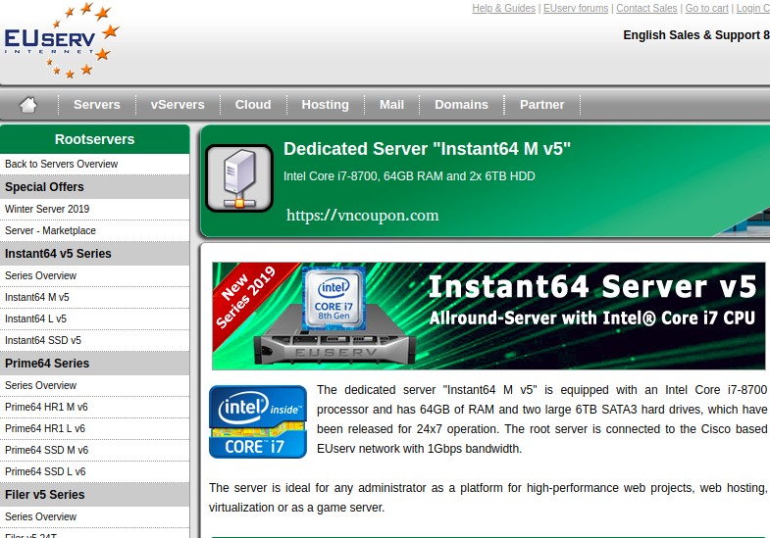Open the vServers menu
770x538 pixels.
click(178, 105)
